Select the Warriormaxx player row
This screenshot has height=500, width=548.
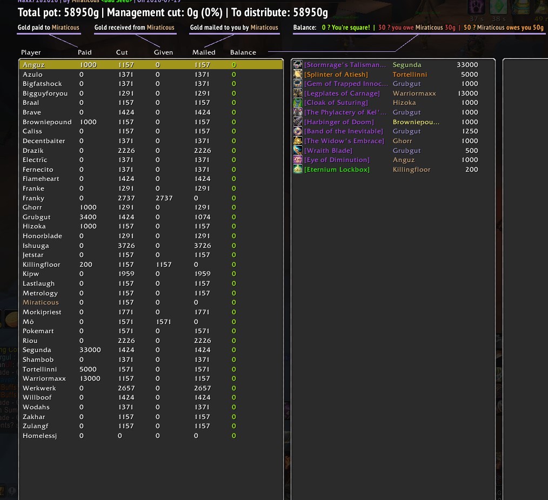[151, 379]
